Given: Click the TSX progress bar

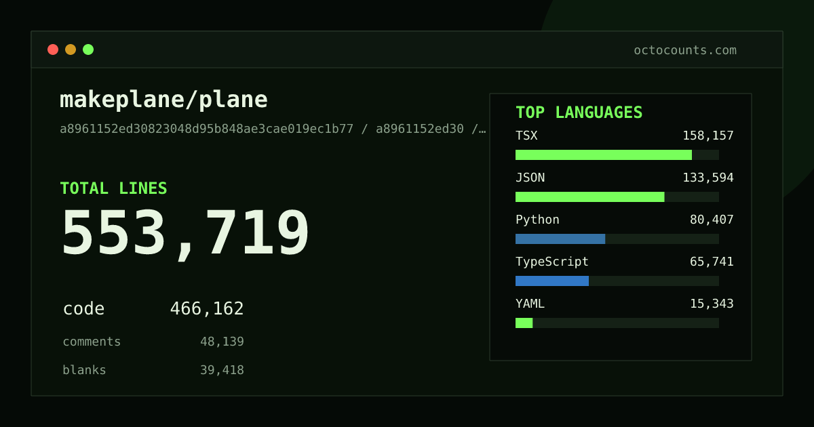Looking at the screenshot, I should [x=617, y=155].
